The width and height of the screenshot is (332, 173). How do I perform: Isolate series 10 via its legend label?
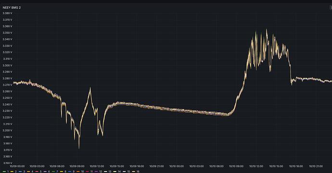[82, 172]
